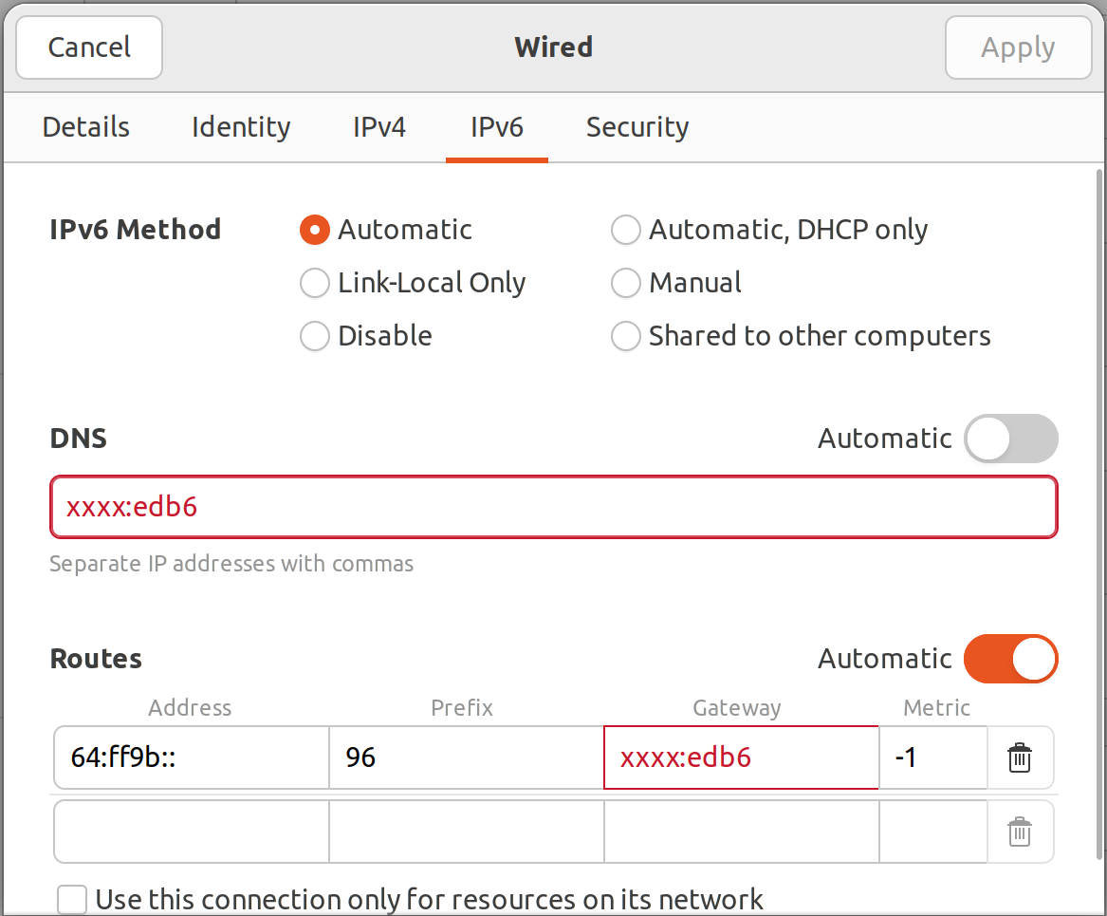Click the route Metric field showing -1
Image resolution: width=1107 pixels, height=916 pixels.
point(932,757)
